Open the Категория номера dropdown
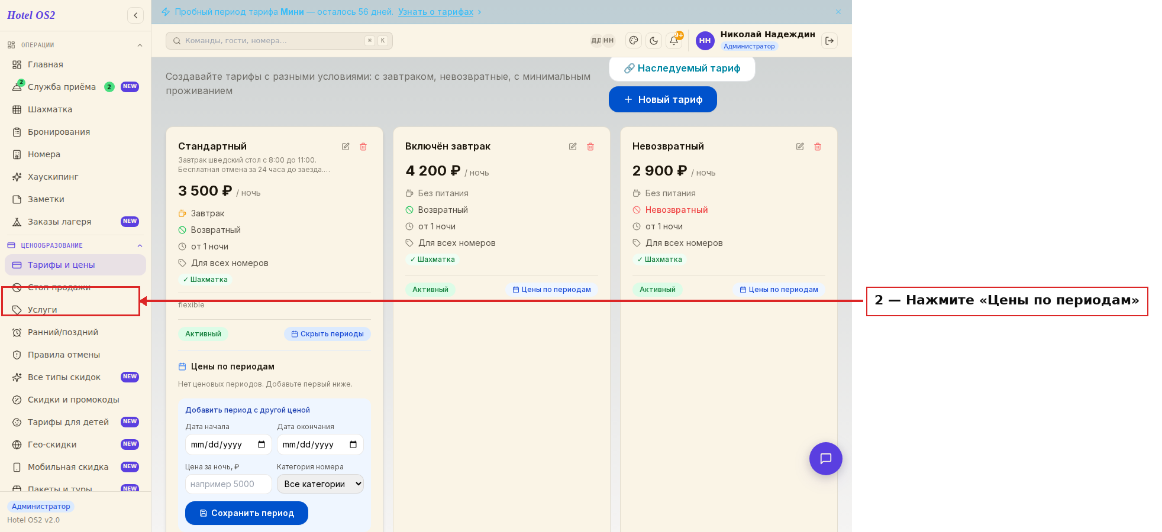 320,484
